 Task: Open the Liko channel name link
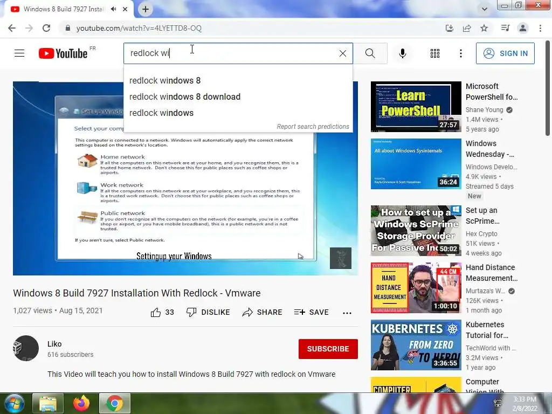[54, 344]
